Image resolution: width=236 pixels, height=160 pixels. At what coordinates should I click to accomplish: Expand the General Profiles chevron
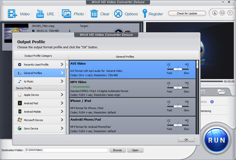point(62,73)
